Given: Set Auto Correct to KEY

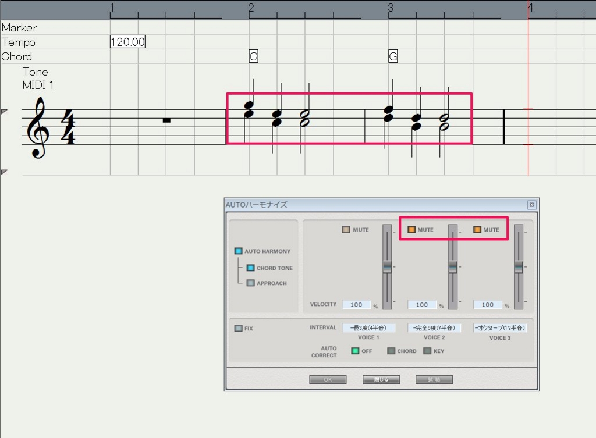Looking at the screenshot, I should pos(427,351).
